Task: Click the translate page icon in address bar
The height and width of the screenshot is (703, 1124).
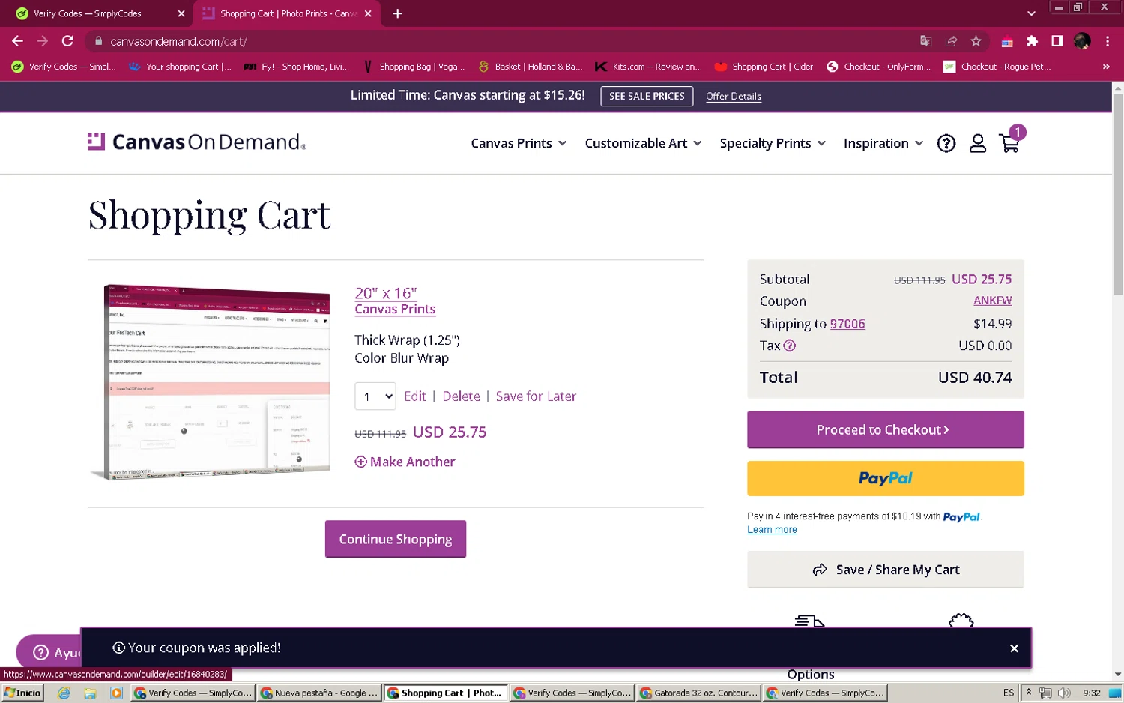Action: (x=926, y=41)
